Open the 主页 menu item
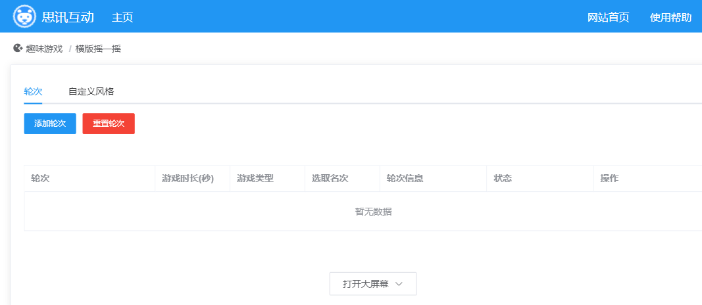Viewport: 702px width, 305px height. click(x=122, y=18)
